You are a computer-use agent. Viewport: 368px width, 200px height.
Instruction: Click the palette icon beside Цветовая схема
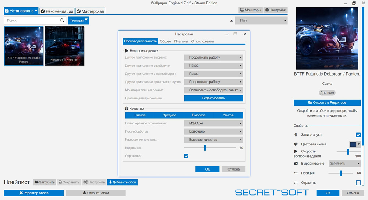(x=296, y=144)
